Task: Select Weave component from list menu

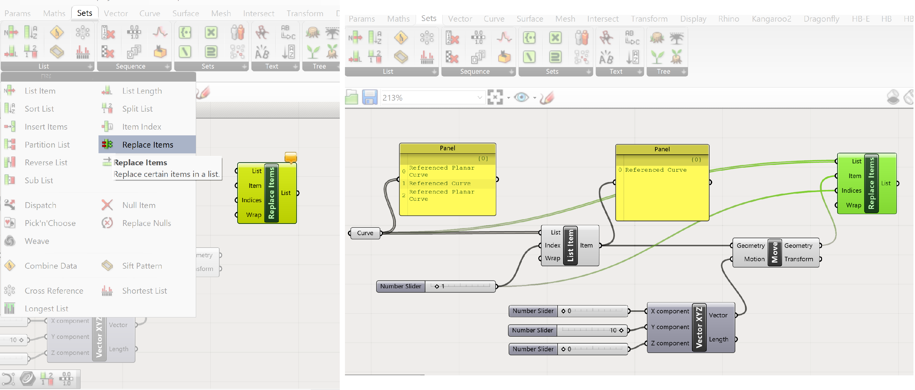Action: (x=37, y=241)
